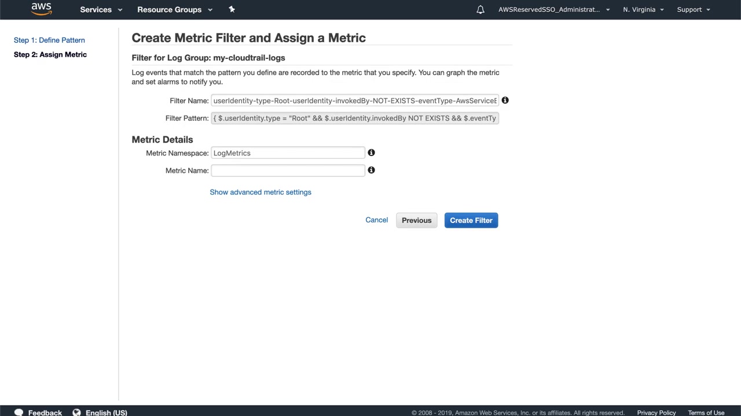Click the Create Filter button
The height and width of the screenshot is (416, 741).
471,220
